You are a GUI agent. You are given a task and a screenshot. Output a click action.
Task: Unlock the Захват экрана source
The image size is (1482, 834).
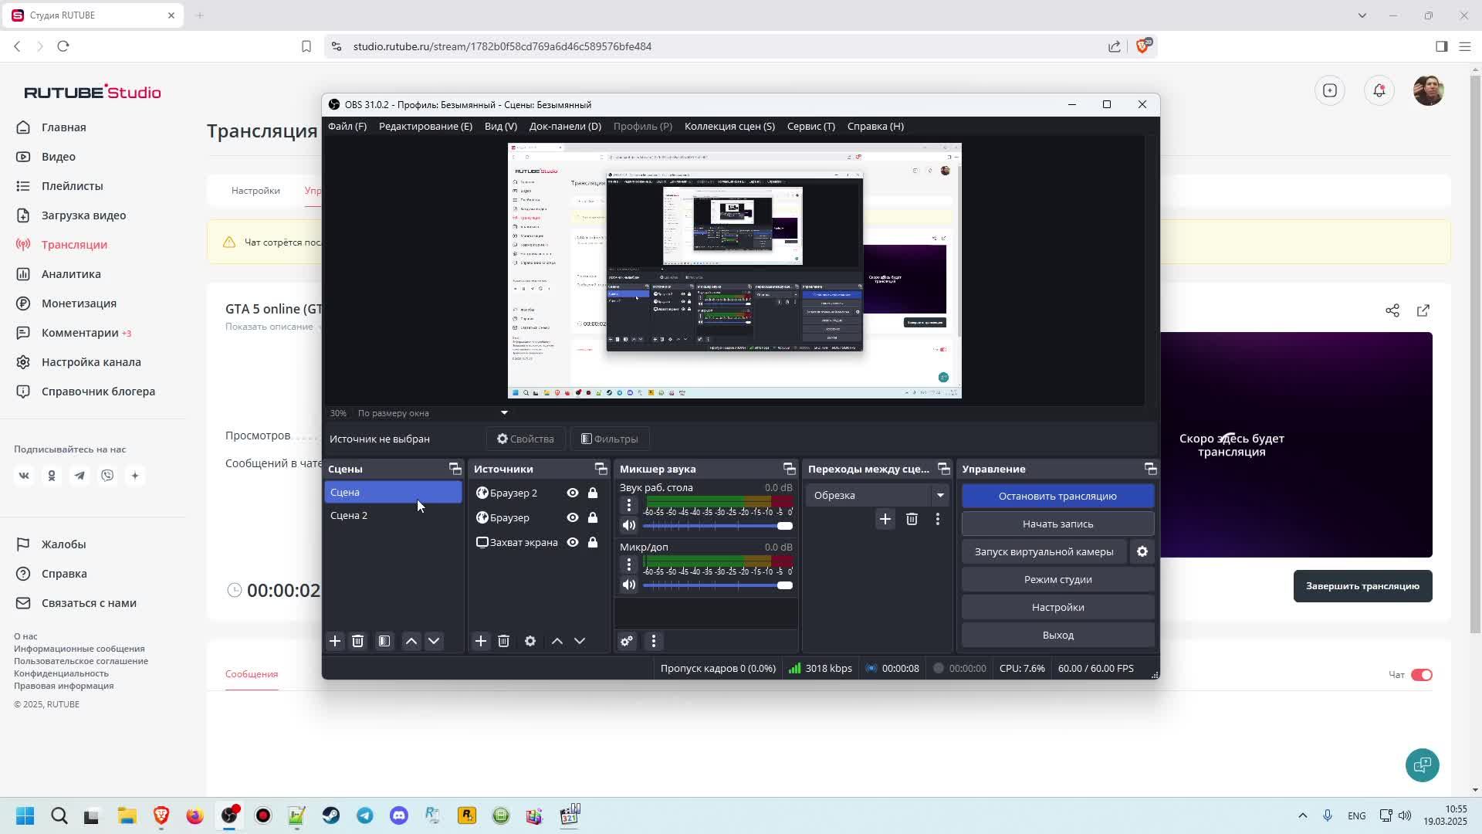(x=593, y=542)
